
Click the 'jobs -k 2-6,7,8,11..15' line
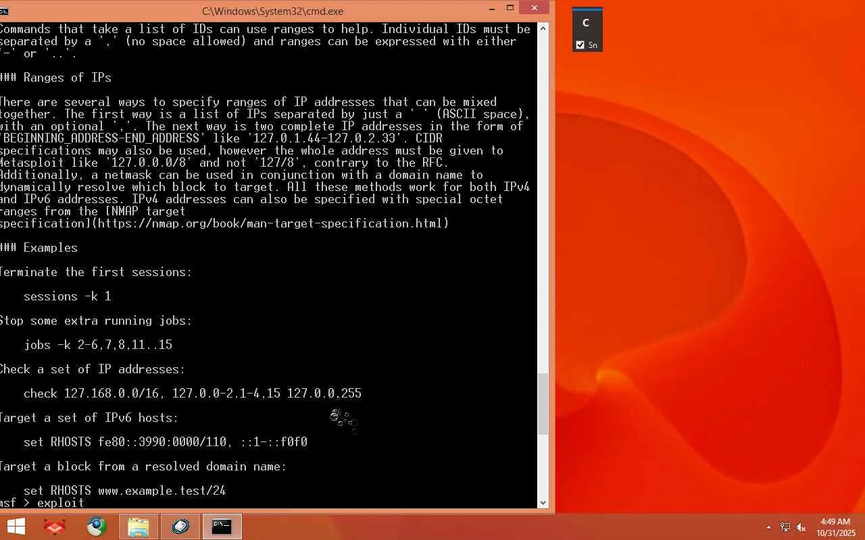(98, 345)
